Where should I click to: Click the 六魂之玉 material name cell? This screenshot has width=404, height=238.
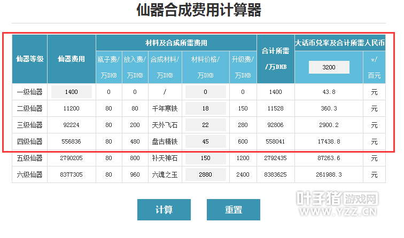pos(165,174)
